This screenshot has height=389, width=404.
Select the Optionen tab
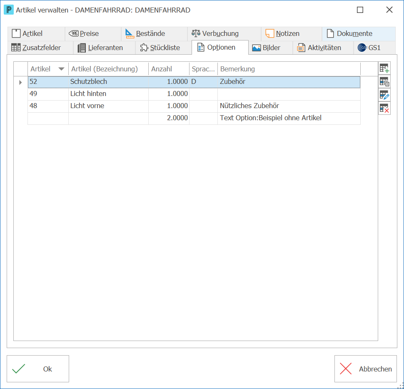click(x=220, y=48)
